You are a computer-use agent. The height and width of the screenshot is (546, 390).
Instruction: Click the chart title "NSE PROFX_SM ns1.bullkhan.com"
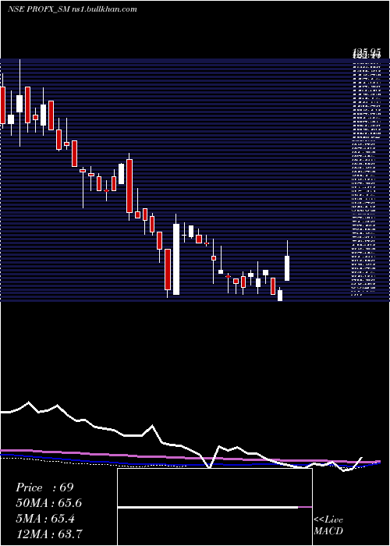click(x=73, y=9)
